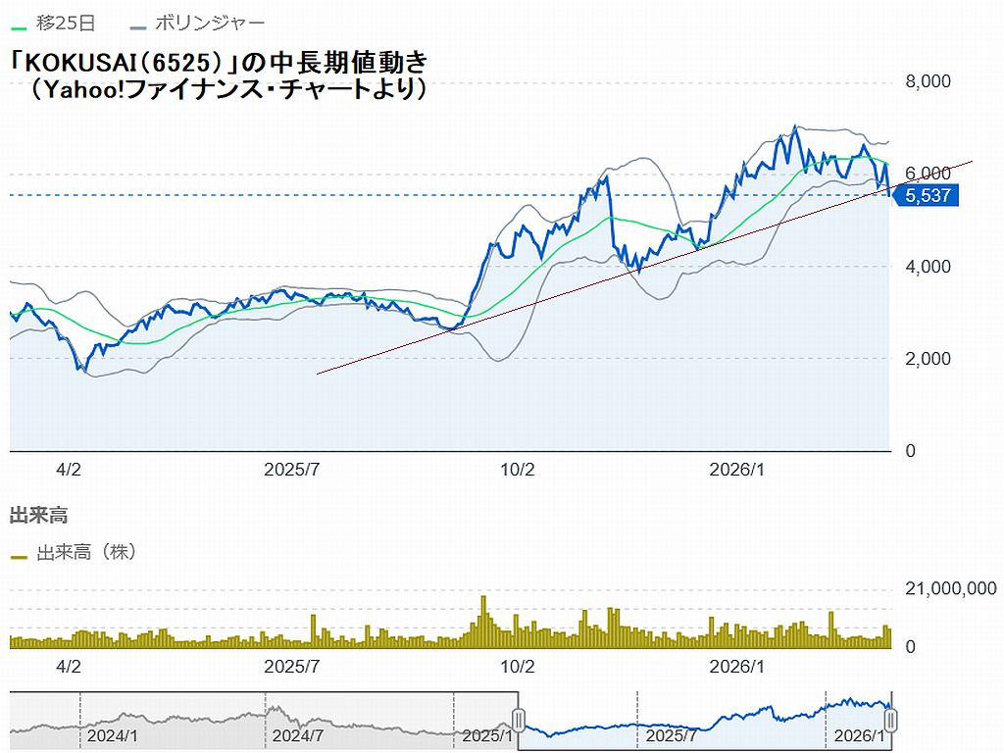Click 2026/1 in the navigator timeline
This screenshot has width=1004, height=753.
858,735
